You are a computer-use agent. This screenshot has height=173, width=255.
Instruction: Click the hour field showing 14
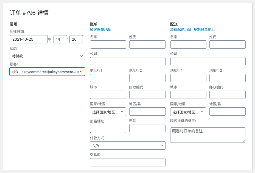[60, 39]
